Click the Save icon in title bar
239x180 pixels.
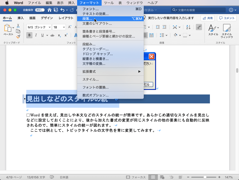(56, 10)
